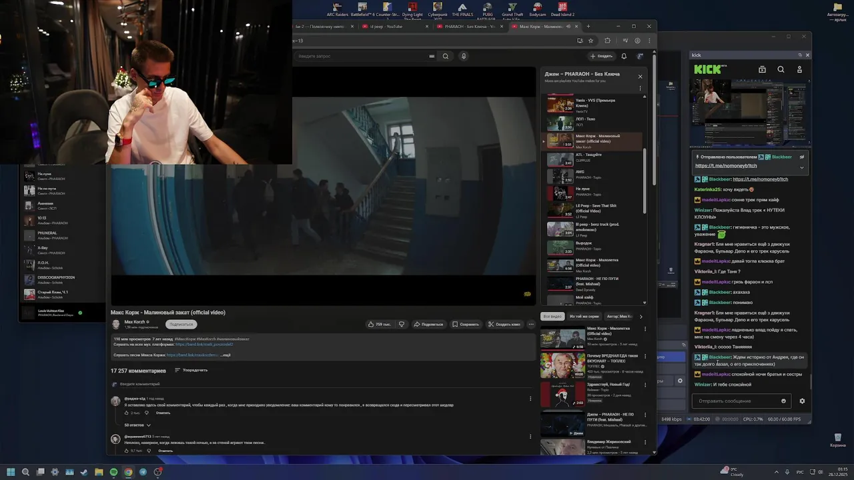The image size is (854, 480).
Task: Click the YouTube search magnifier button
Action: (x=446, y=56)
